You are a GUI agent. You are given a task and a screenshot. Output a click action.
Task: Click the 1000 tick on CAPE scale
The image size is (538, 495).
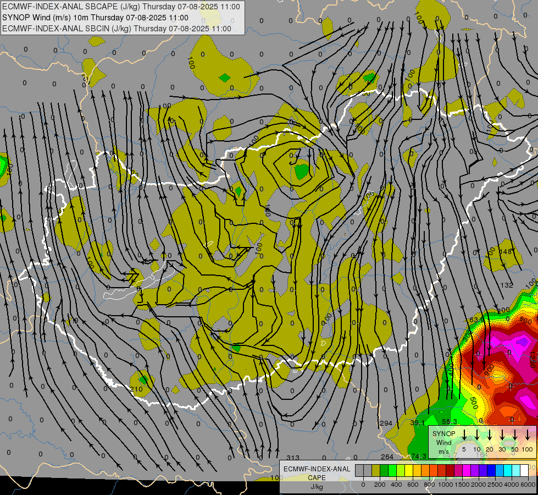pos(446,485)
